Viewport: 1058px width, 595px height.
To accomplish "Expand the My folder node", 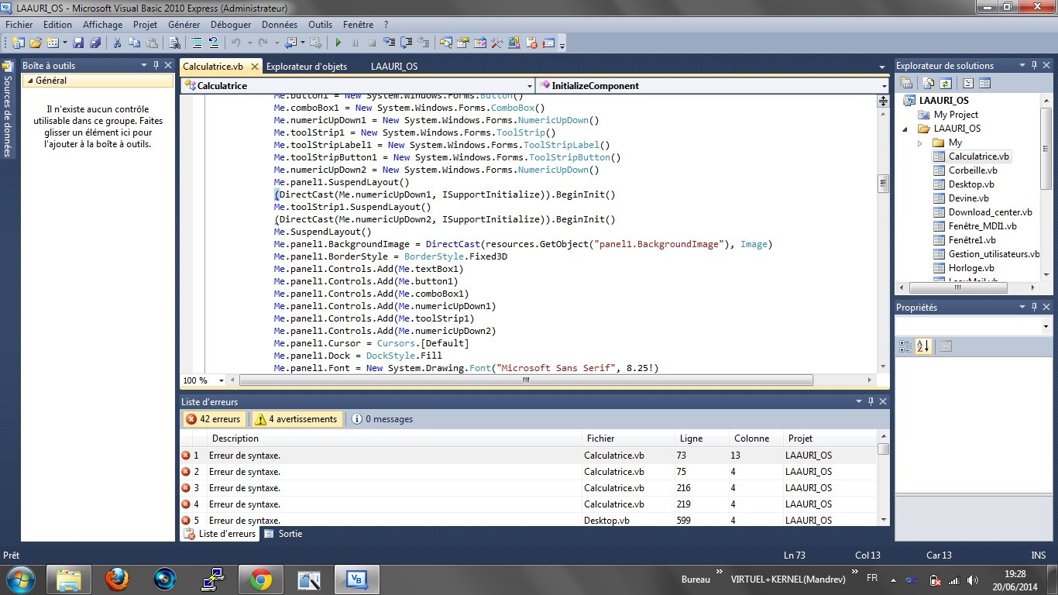I will click(x=919, y=143).
